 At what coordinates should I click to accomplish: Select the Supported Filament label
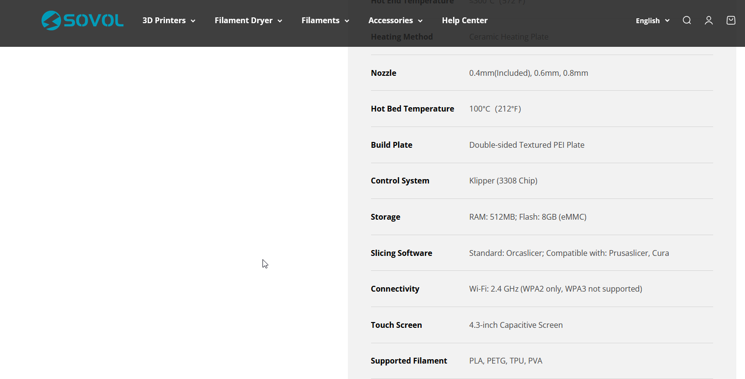[409, 361]
